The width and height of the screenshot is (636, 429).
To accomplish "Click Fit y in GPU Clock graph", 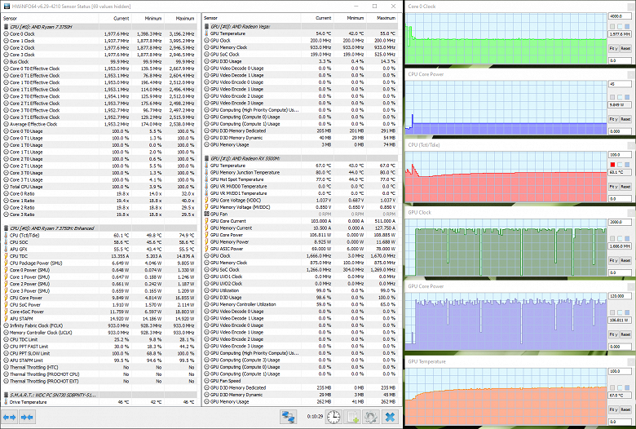I will point(613,260).
